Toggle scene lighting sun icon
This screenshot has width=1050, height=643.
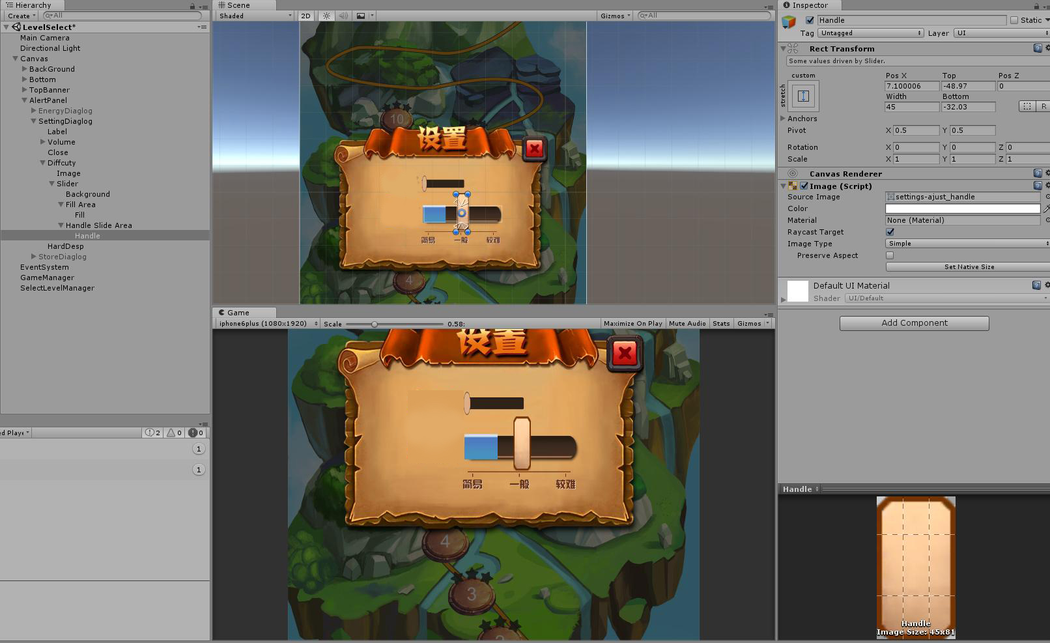[326, 16]
